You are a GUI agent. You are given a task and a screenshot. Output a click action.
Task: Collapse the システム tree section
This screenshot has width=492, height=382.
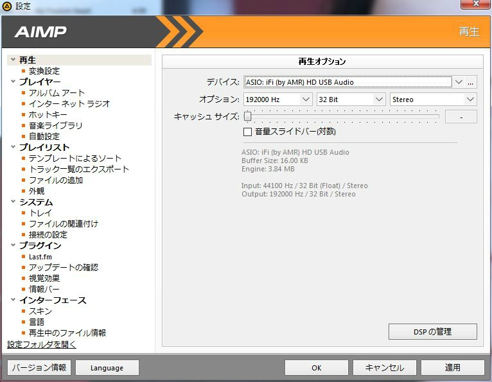tap(13, 202)
